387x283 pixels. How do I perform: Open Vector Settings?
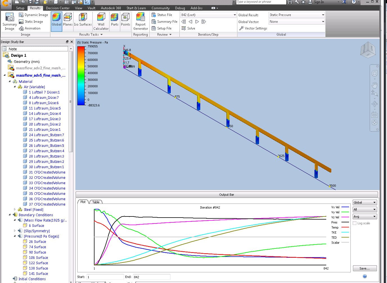click(x=253, y=28)
